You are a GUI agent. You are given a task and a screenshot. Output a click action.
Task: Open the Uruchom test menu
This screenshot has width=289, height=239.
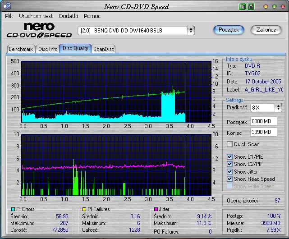[x=36, y=16]
